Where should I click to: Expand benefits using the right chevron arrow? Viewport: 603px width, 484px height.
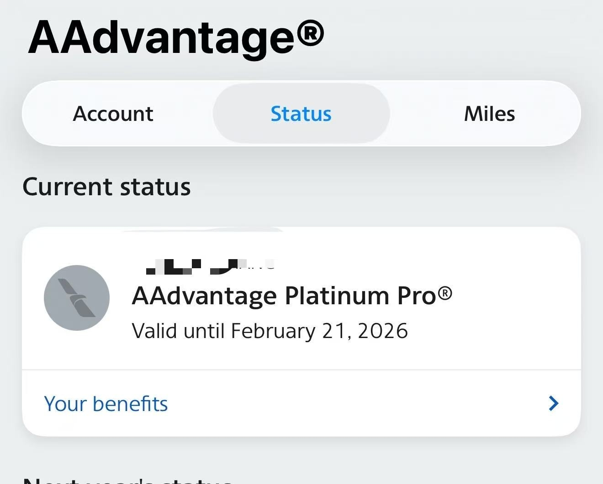[553, 403]
